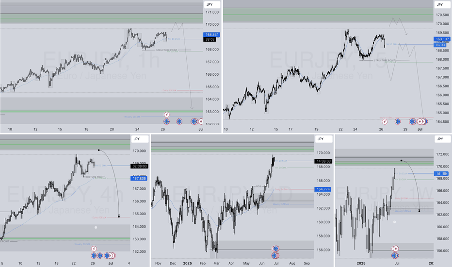Click the 172.000 price scale value on 1W chart

pos(442,154)
